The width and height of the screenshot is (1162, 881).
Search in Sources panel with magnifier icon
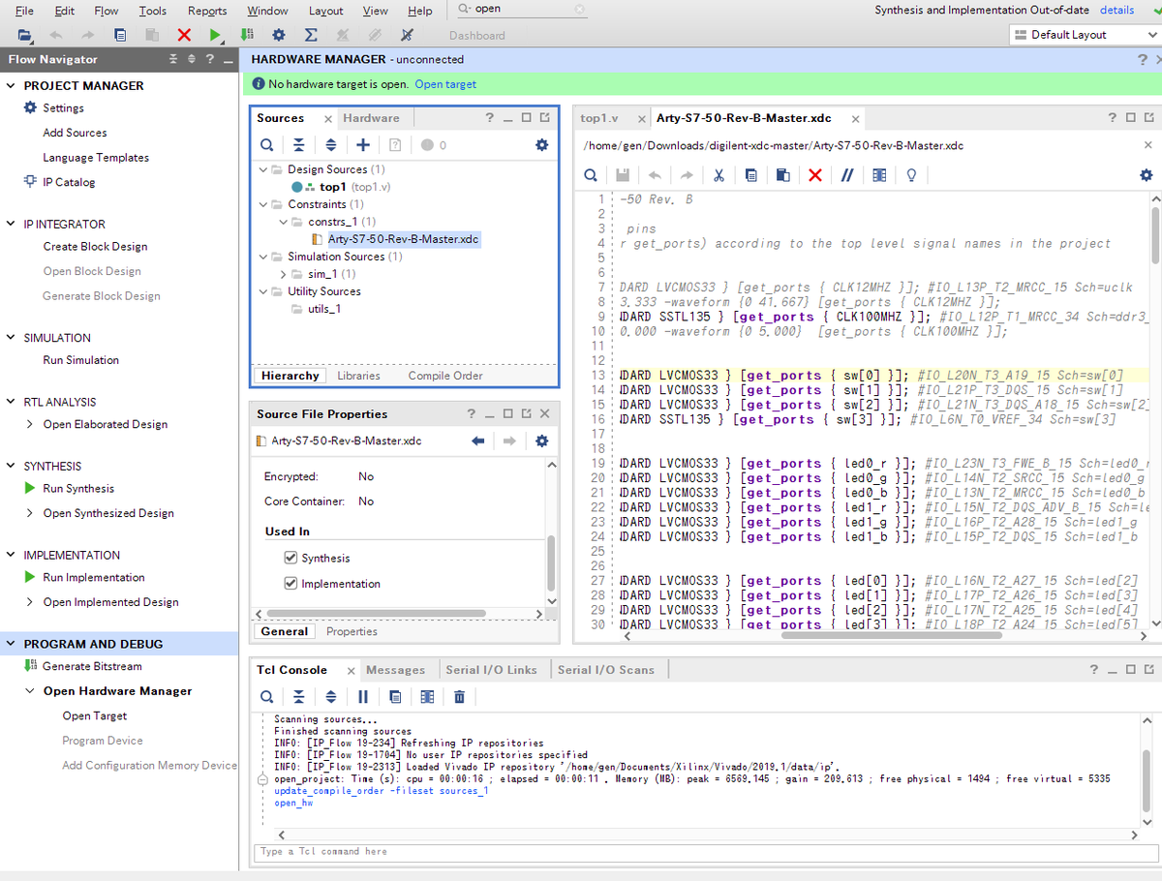(x=266, y=145)
